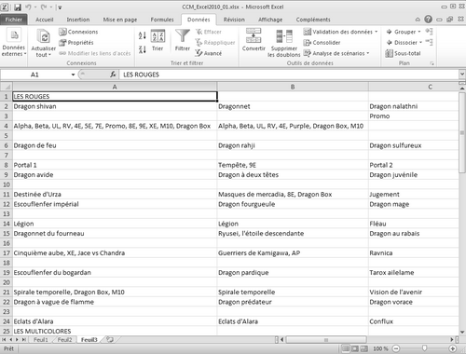Open the Customize Quick Access Toolbar dropdown
Viewport: 466px width, 354px height.
(x=60, y=7)
